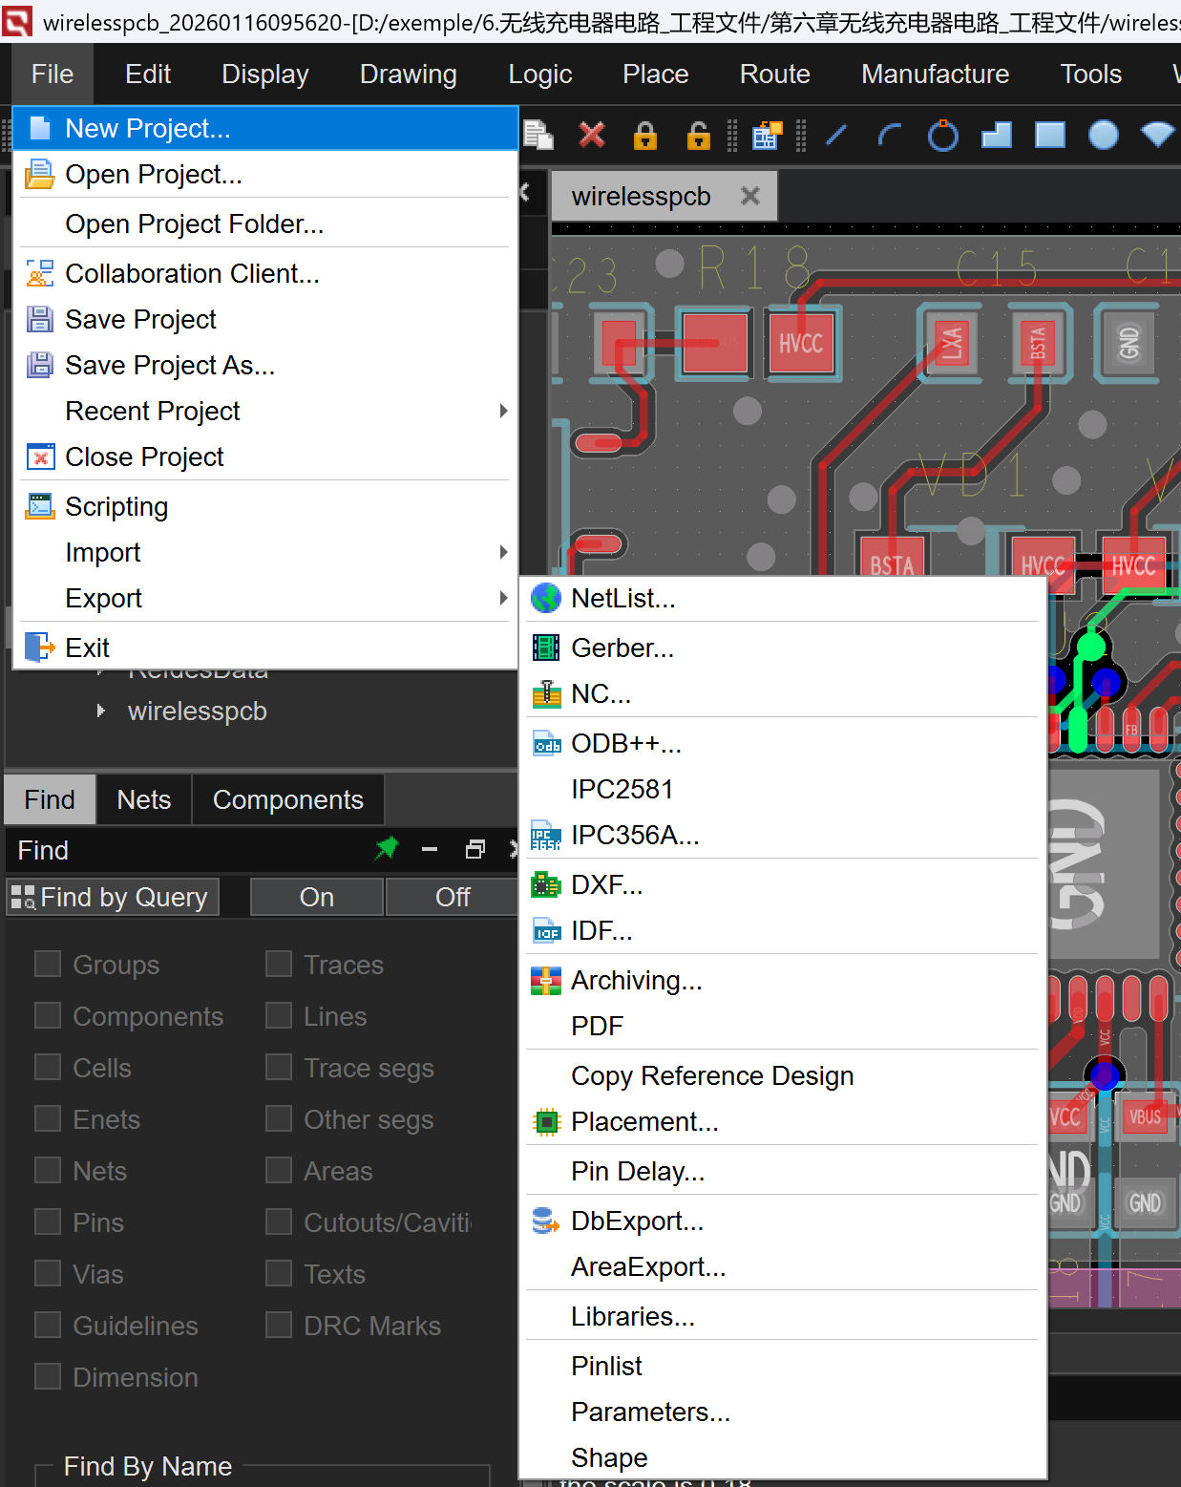
Task: Select the arc drawing tool
Action: 889,136
